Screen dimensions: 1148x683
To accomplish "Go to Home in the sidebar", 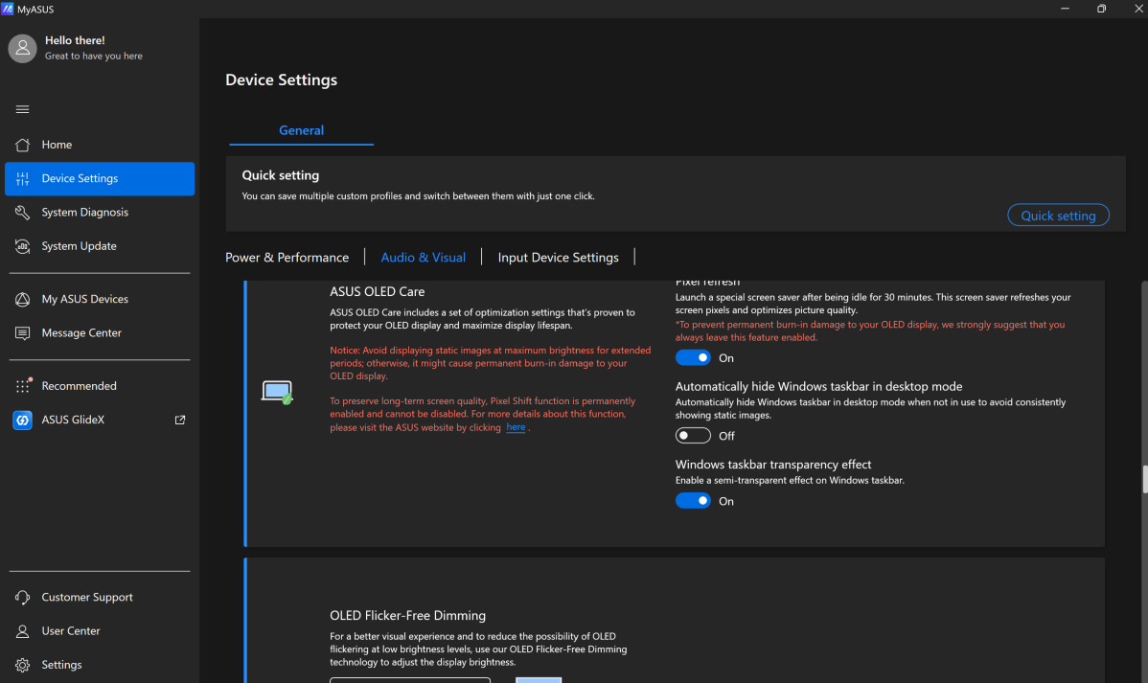I will [x=100, y=145].
